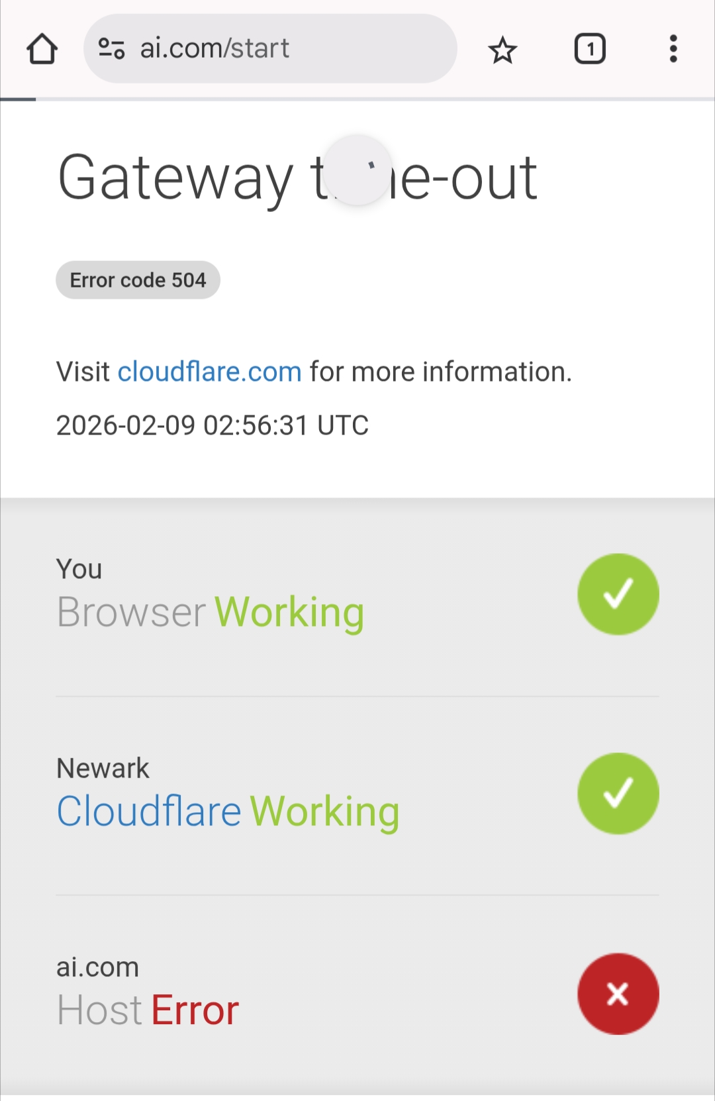Click the ai.com host label
This screenshot has width=715, height=1101.
[97, 967]
